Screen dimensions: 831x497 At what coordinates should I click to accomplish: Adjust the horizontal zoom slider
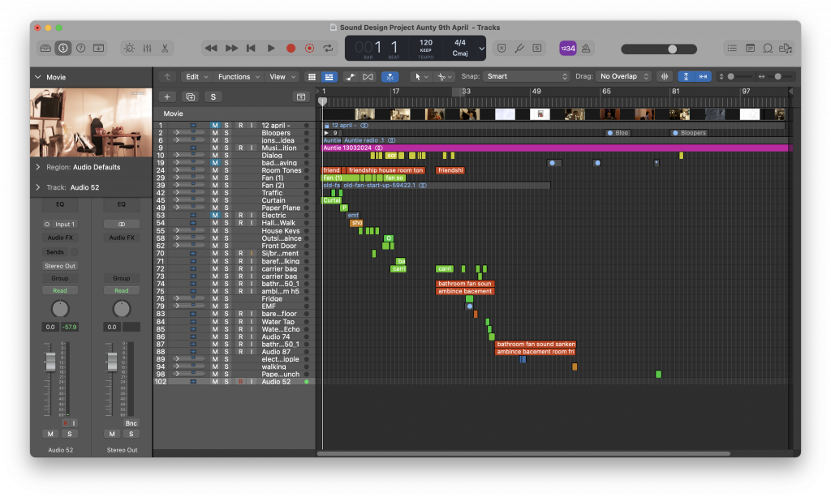777,77
